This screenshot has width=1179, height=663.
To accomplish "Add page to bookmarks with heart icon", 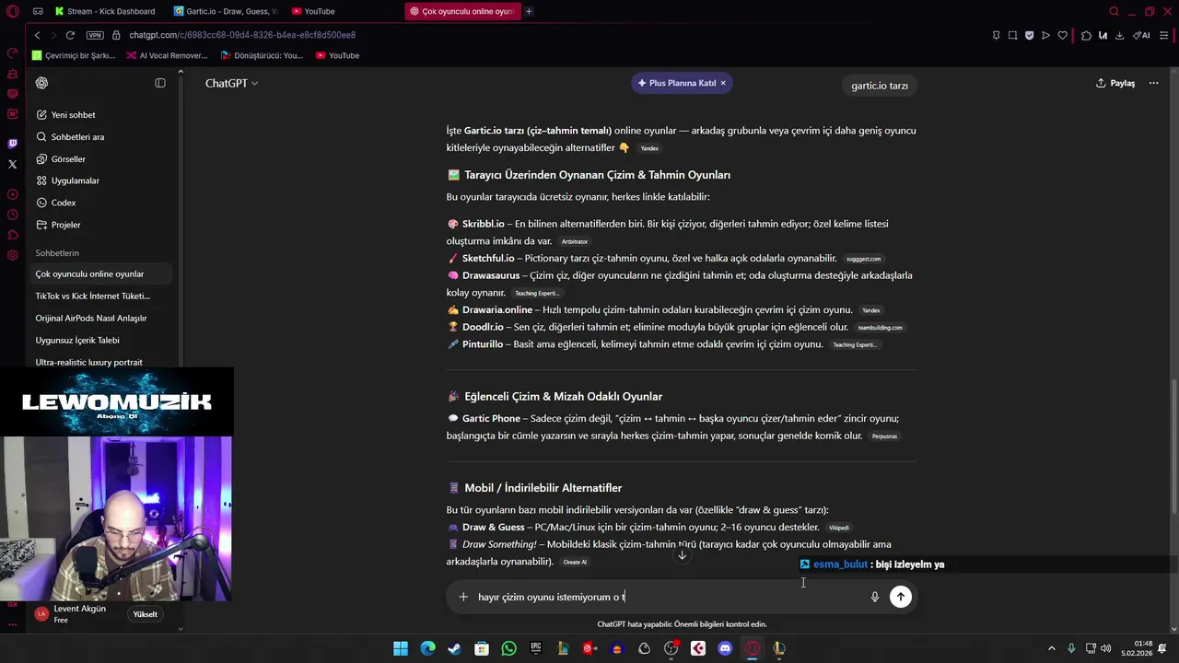I will [1062, 35].
